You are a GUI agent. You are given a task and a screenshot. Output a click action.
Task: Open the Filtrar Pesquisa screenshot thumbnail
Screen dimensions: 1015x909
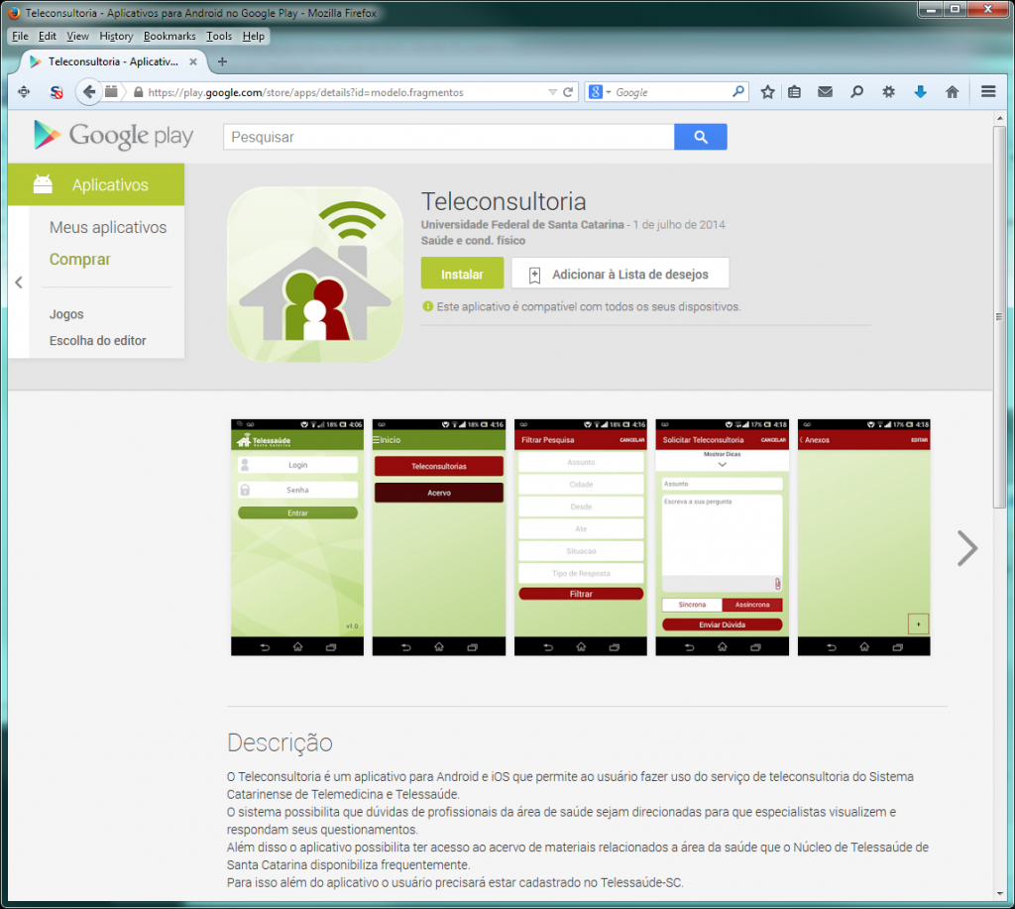pos(581,537)
